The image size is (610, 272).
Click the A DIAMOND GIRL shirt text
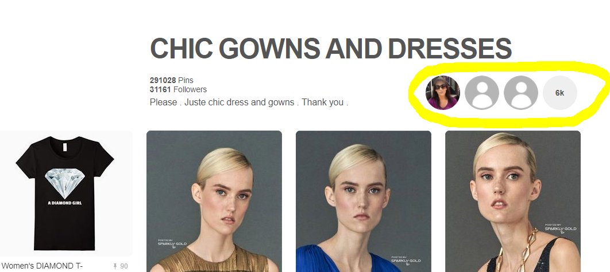[x=65, y=203]
